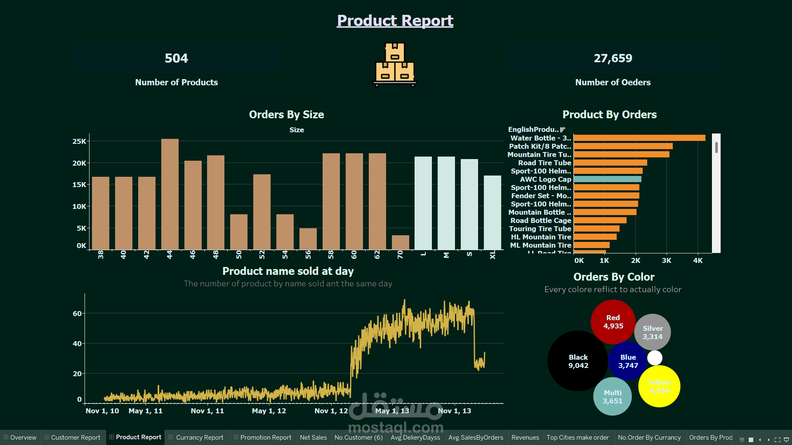Enter full screen mode icon
This screenshot has width=792, height=445.
[x=778, y=440]
